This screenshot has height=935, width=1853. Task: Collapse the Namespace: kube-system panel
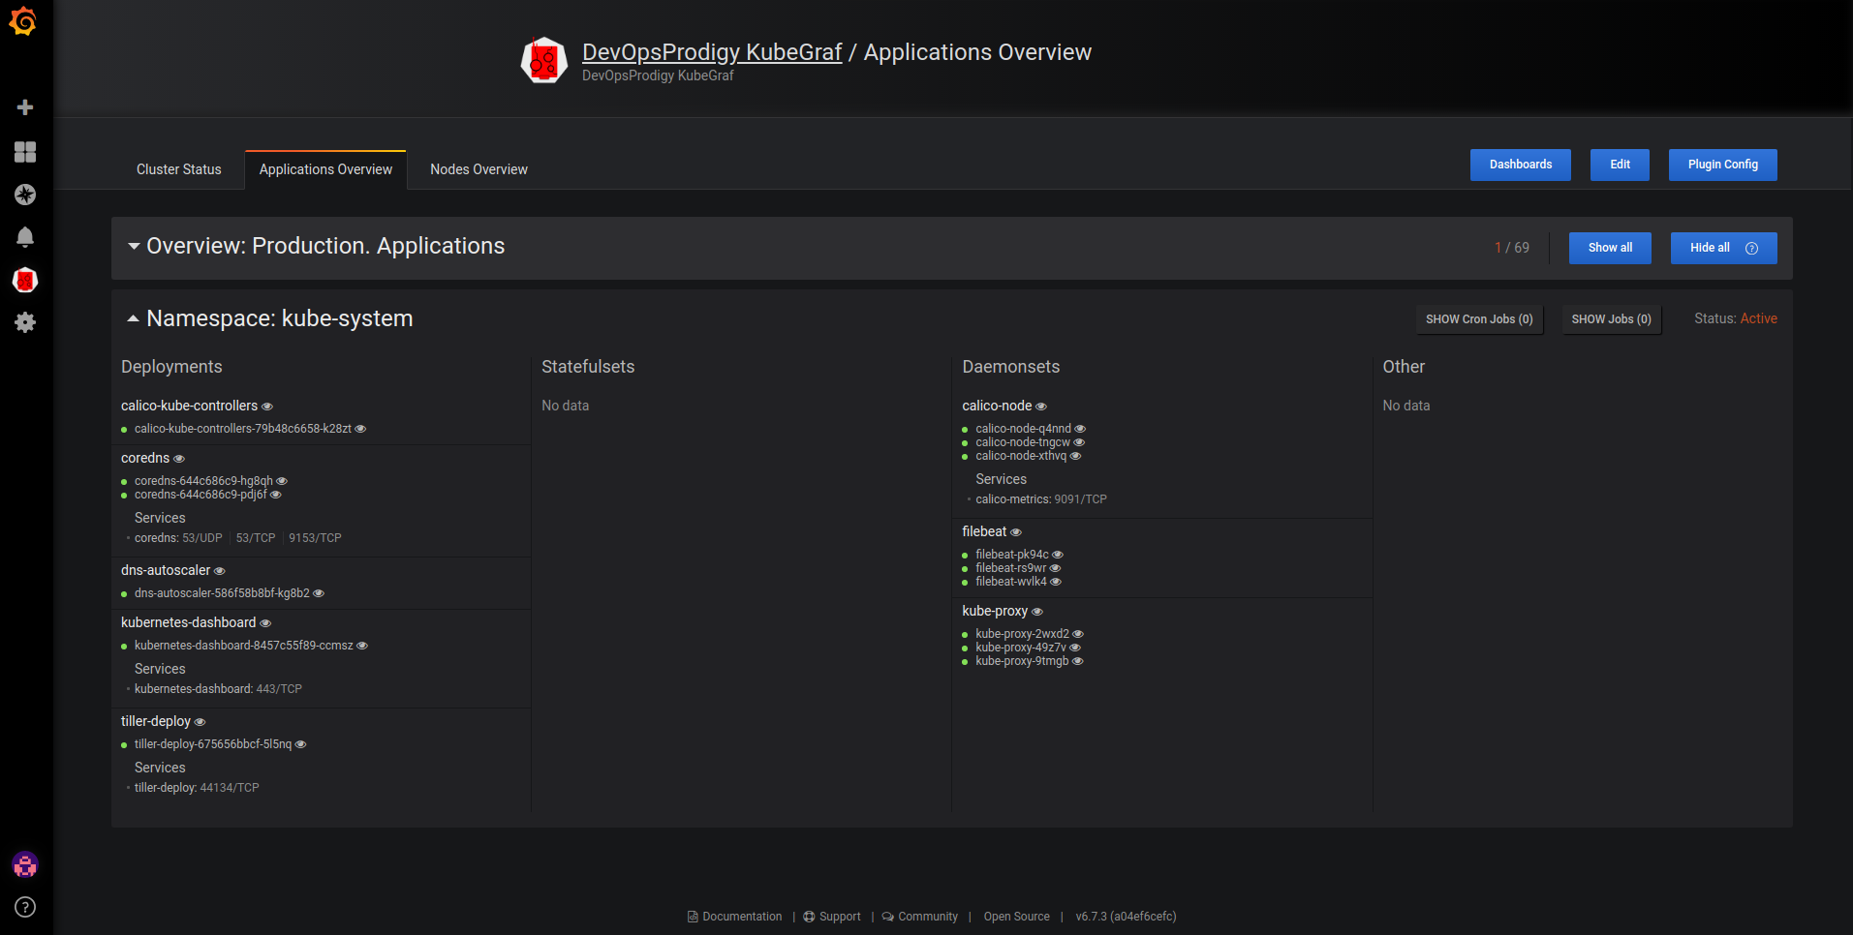134,318
